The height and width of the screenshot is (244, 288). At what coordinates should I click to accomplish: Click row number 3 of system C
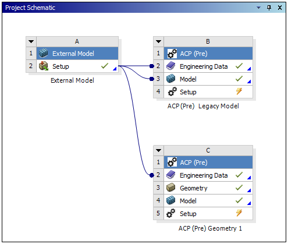coord(158,188)
